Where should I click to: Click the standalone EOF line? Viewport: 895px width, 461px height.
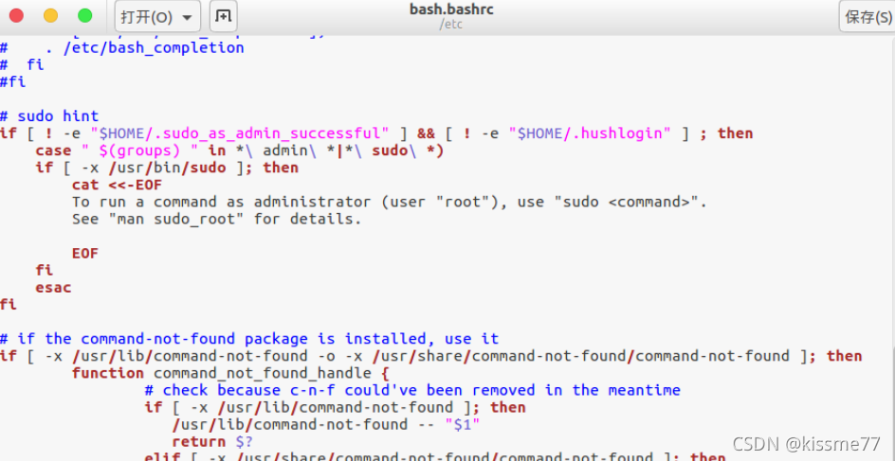click(85, 253)
